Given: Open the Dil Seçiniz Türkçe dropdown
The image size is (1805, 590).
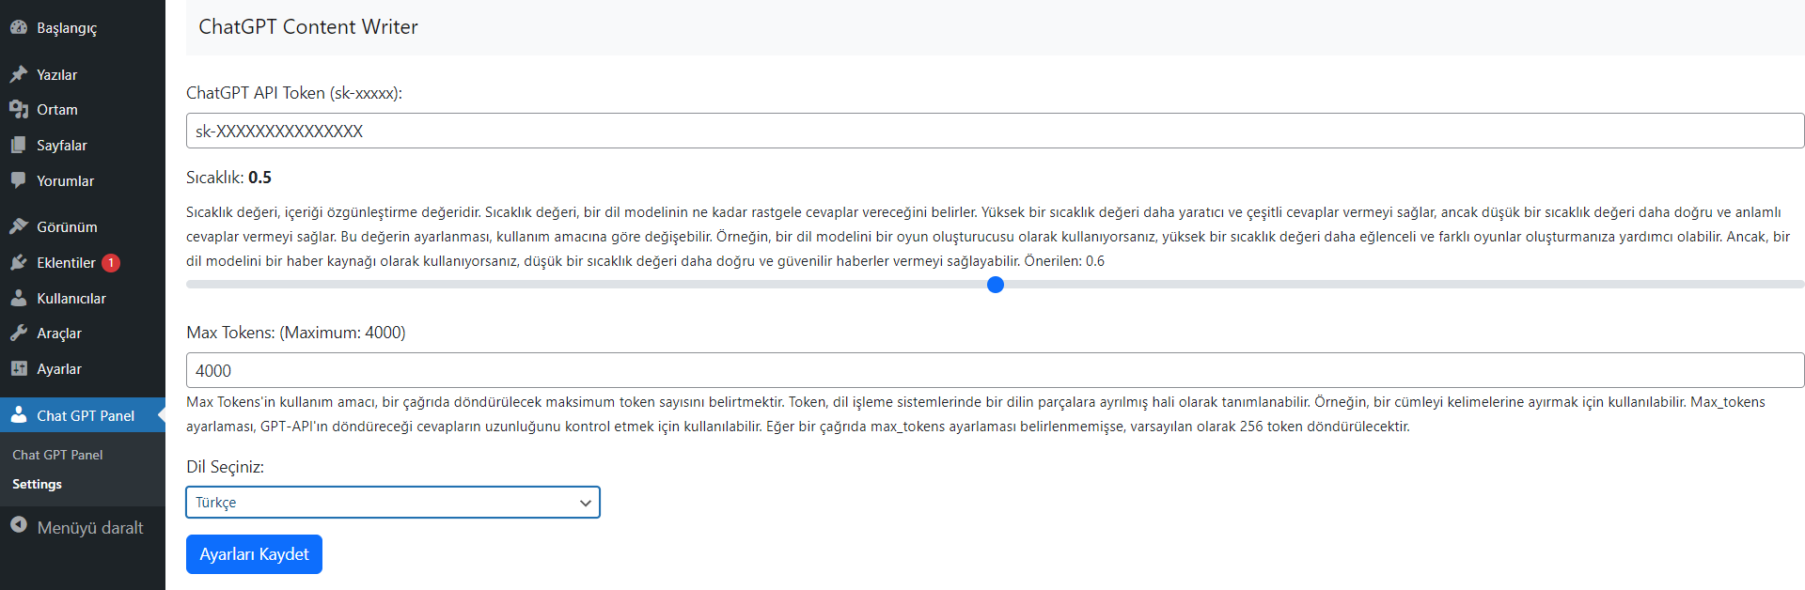Looking at the screenshot, I should click(393, 503).
